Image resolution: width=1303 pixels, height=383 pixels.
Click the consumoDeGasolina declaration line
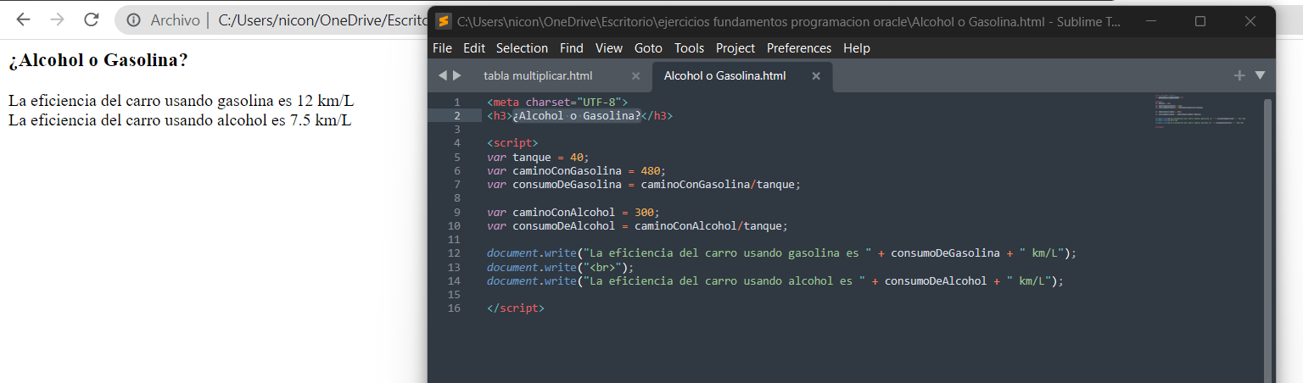click(x=644, y=184)
